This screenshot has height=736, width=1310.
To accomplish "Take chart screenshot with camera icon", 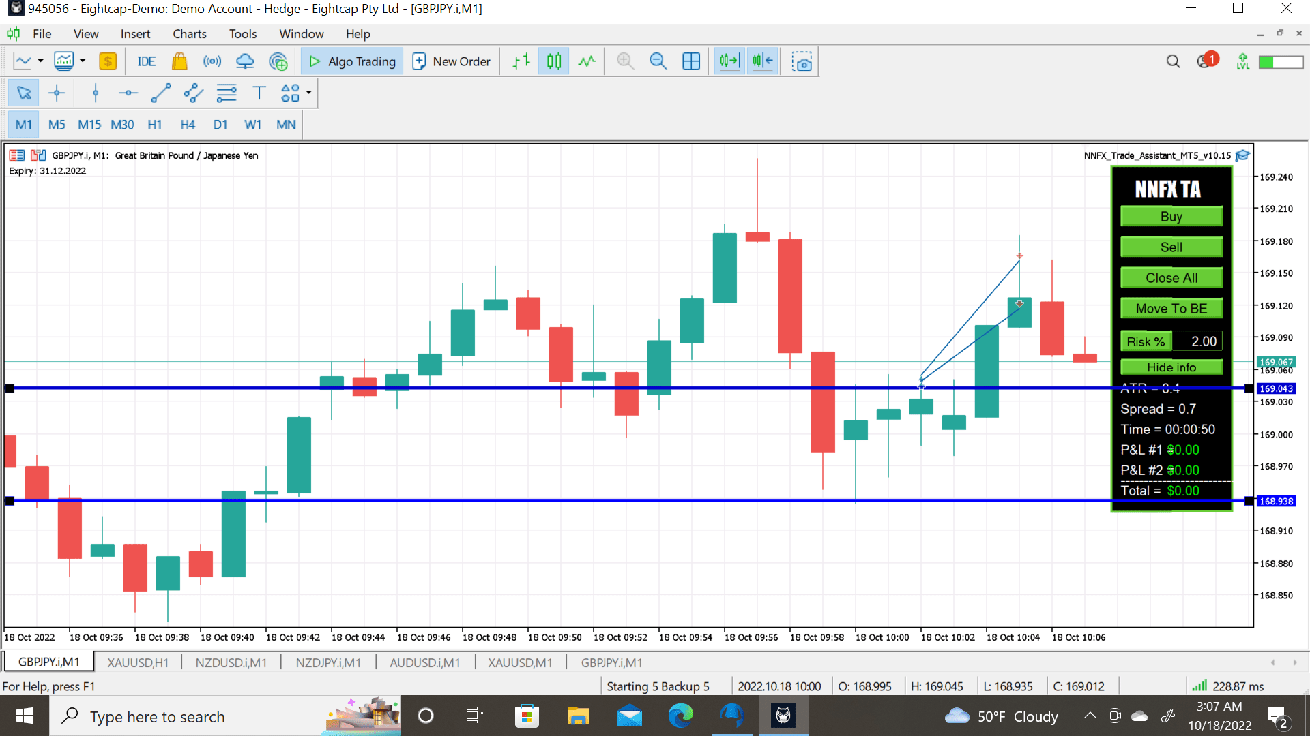I will click(802, 61).
